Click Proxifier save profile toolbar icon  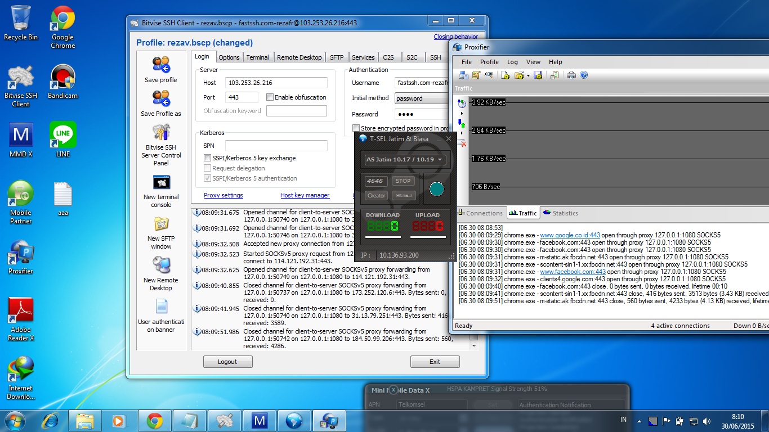point(538,75)
